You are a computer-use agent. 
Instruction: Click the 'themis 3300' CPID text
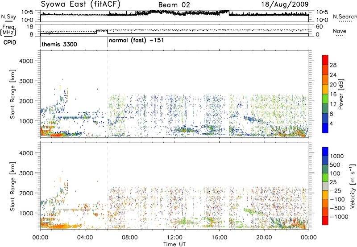[x=59, y=44]
